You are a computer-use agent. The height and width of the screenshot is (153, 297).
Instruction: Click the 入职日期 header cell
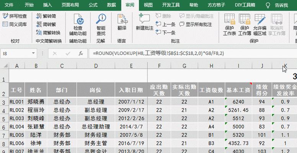131,90
